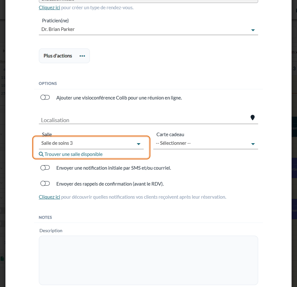The height and width of the screenshot is (287, 297).
Task: Toggle initial SMS/courriel notification switch
Action: point(45,168)
